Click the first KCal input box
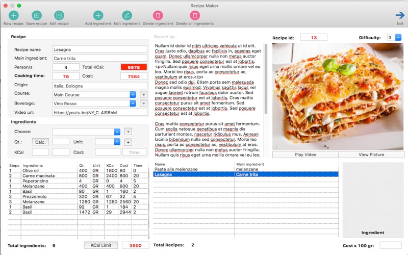This screenshot has height=255, width=408. 40,152
